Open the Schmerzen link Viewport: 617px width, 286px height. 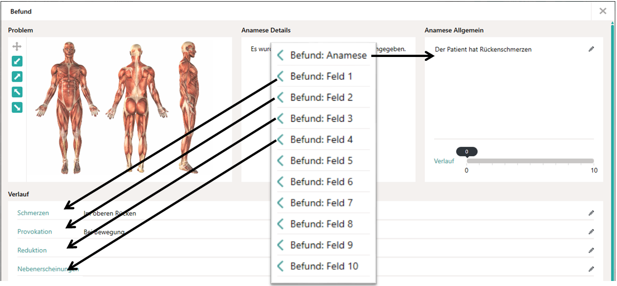33,213
